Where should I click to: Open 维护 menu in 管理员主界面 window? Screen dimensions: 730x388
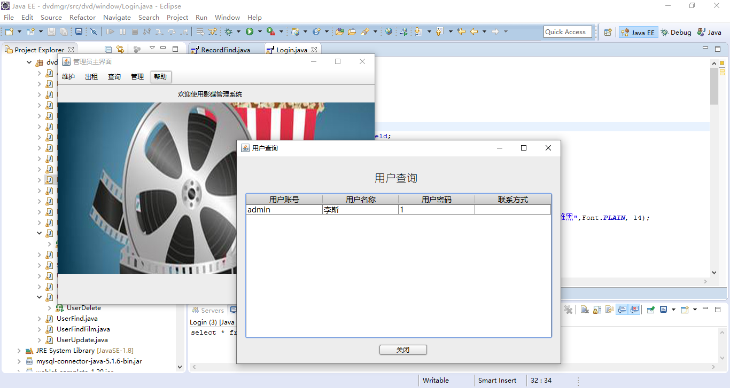click(68, 77)
